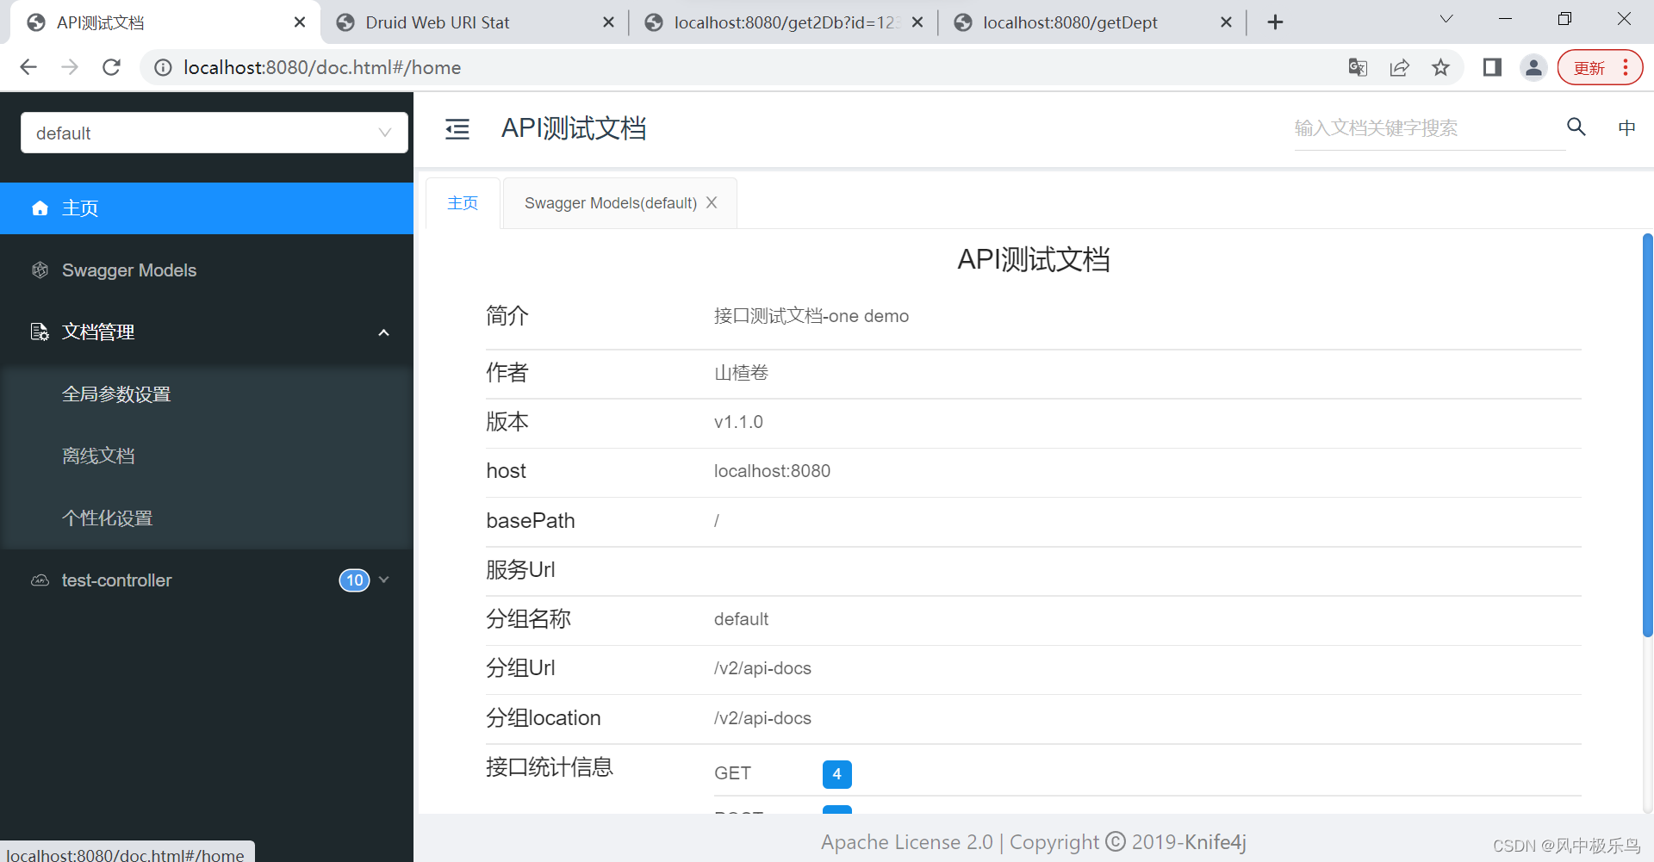Viewport: 1654px width, 862px height.
Task: Switch to localhost:8080/get2Db browser tab
Action: [x=784, y=22]
